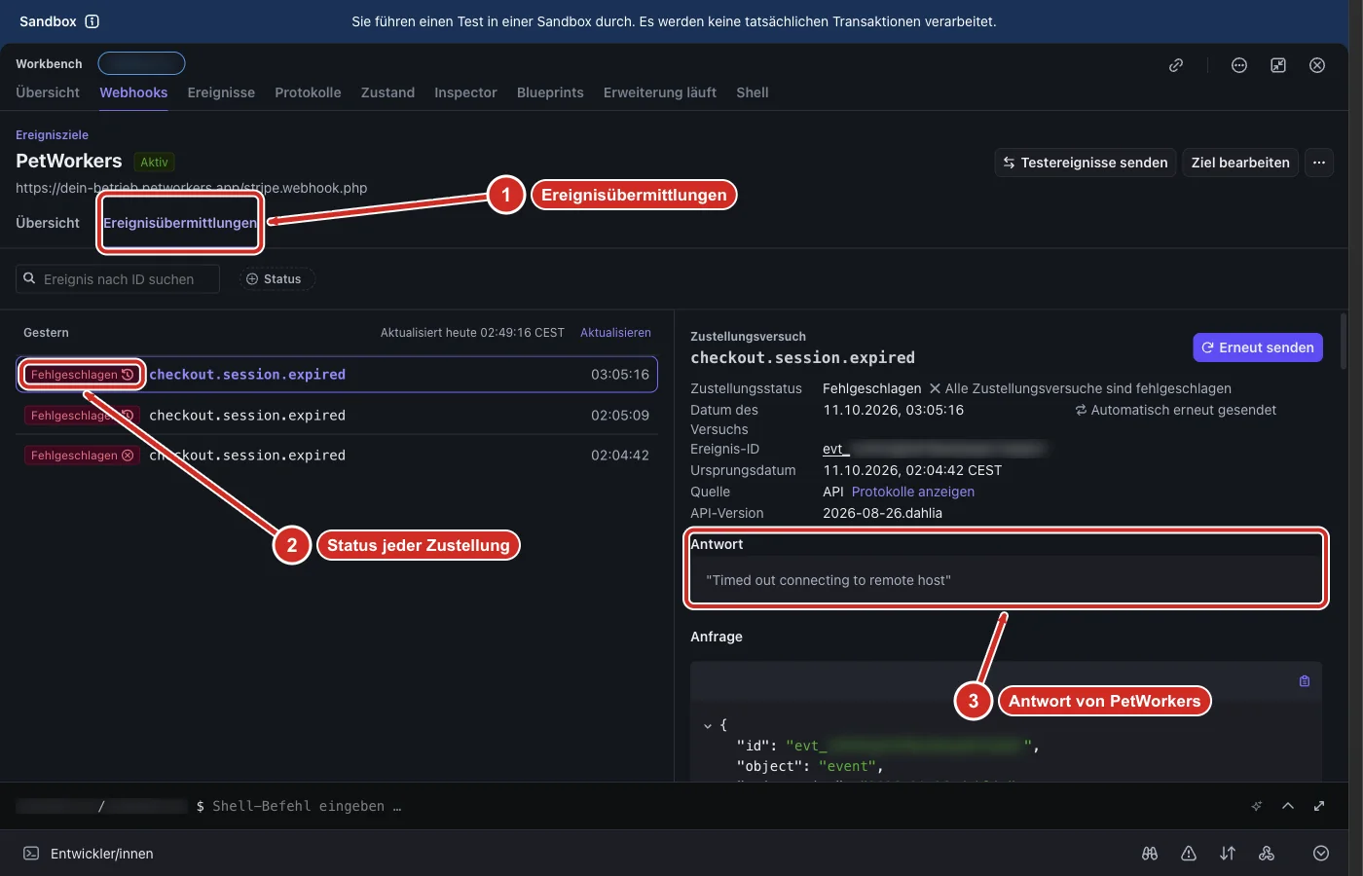
Task: Collapse the request JSON root object chevron
Action: pos(708,726)
